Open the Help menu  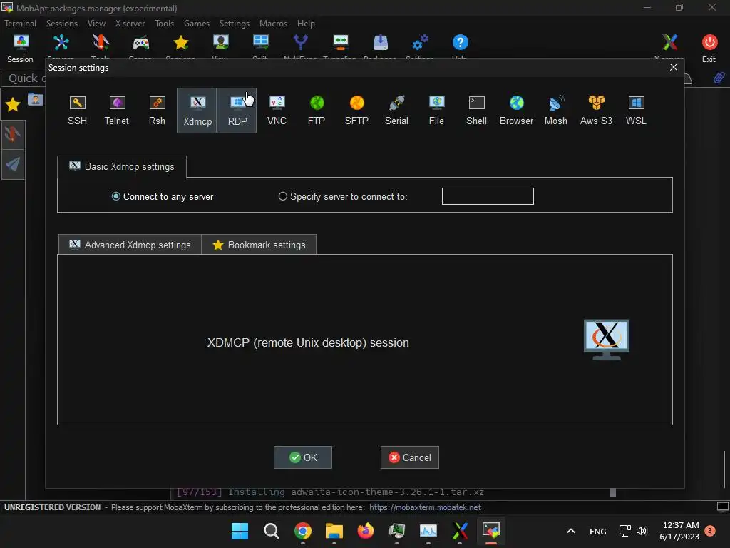(x=306, y=24)
